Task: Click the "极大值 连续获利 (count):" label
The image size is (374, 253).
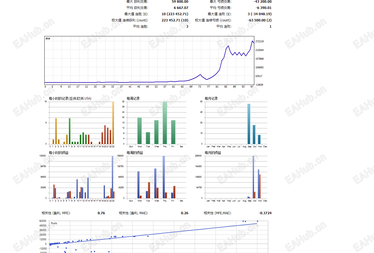Action: 130,20
